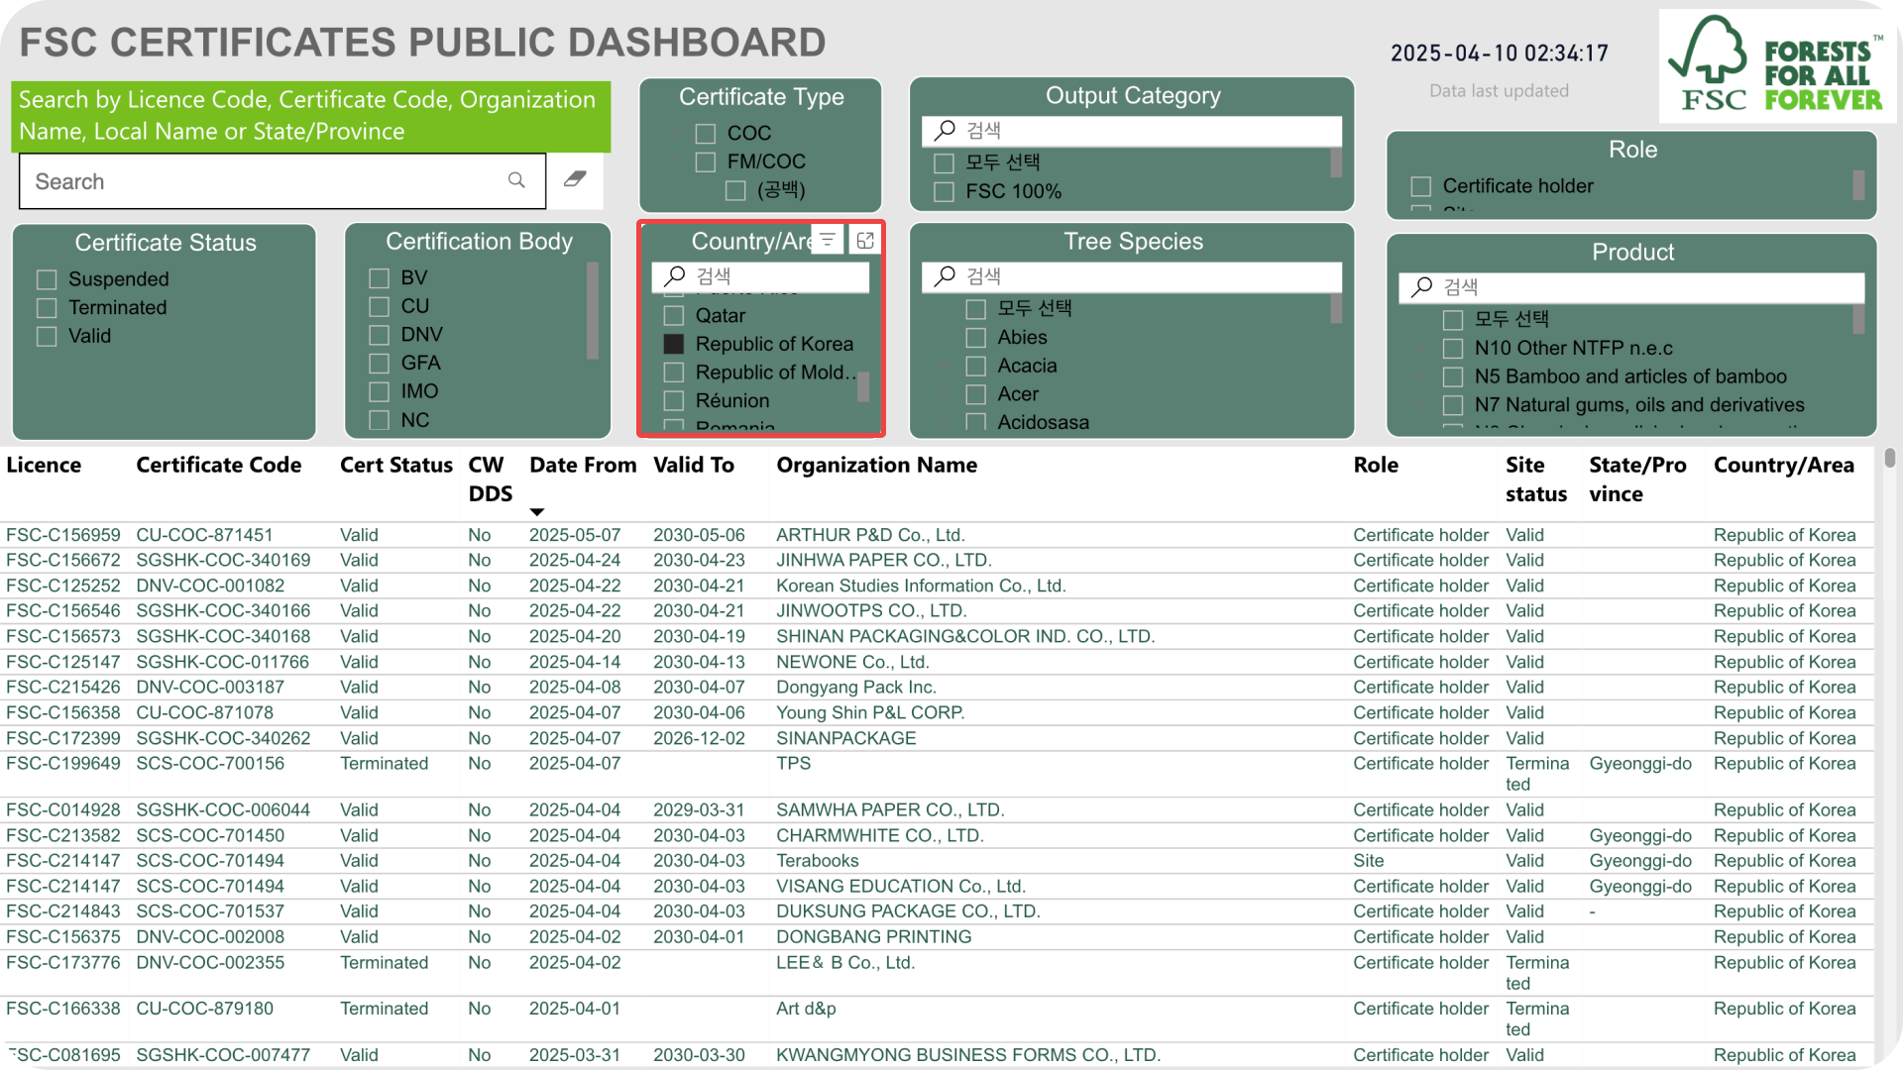Tick the FSC 100% output category
This screenshot has width=1903, height=1070.
click(944, 191)
